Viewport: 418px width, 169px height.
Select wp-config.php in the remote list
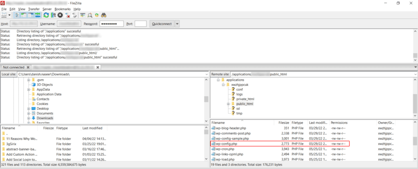point(227,144)
